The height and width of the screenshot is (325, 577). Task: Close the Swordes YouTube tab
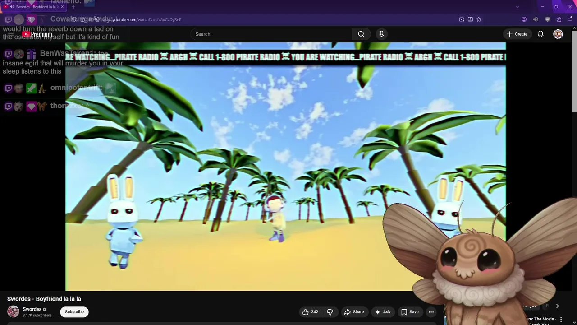click(x=63, y=7)
